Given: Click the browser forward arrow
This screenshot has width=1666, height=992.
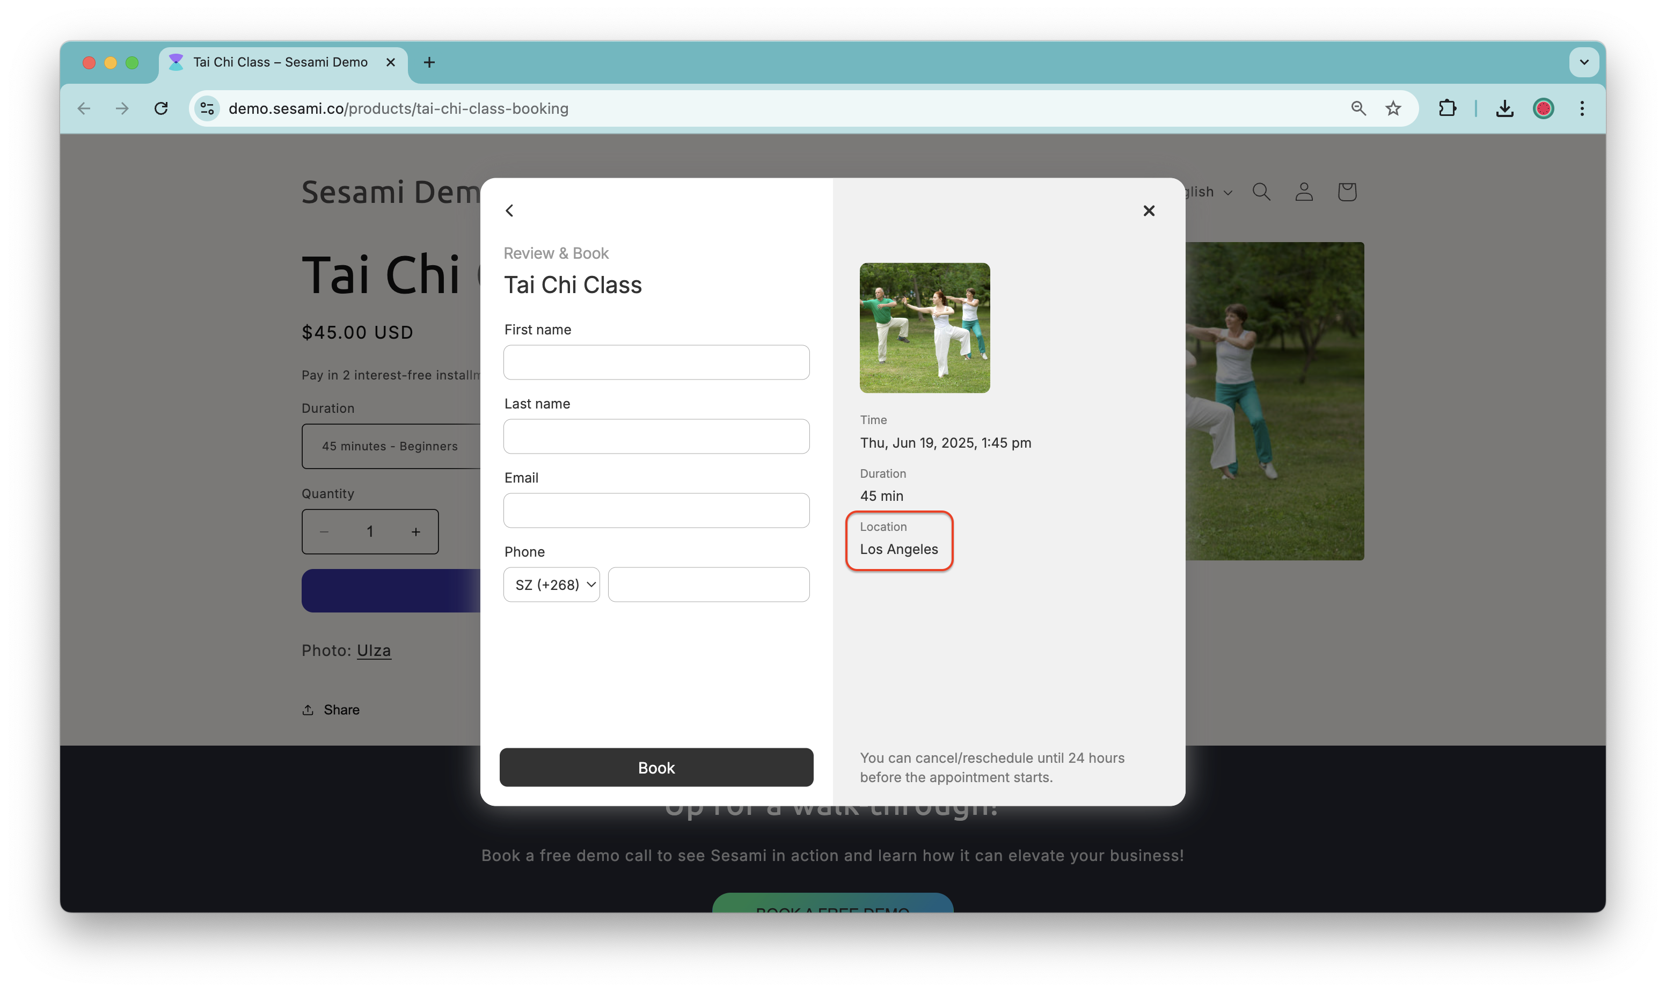Looking at the screenshot, I should click(122, 108).
